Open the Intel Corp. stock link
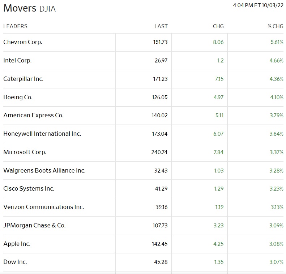The image size is (286, 274). pos(17,60)
